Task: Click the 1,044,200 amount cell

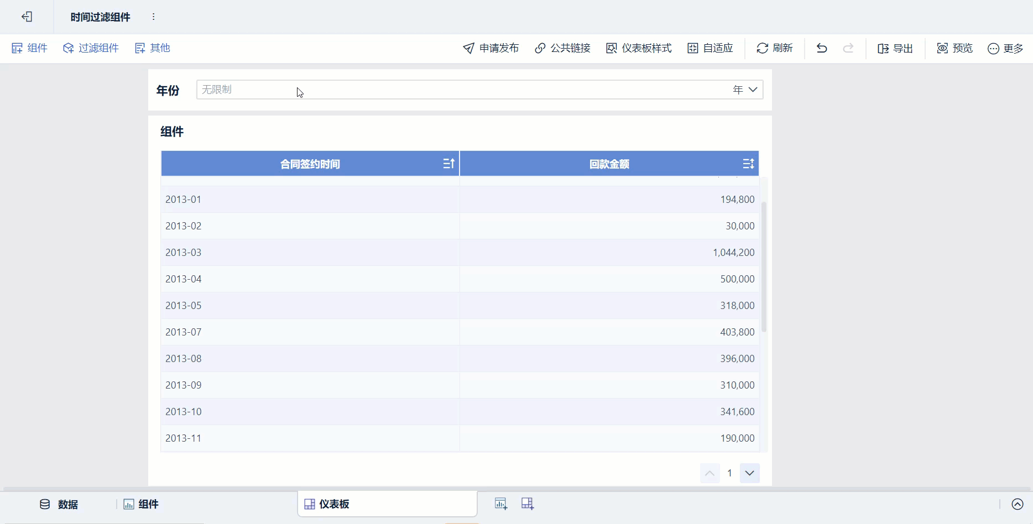Action: [609, 253]
